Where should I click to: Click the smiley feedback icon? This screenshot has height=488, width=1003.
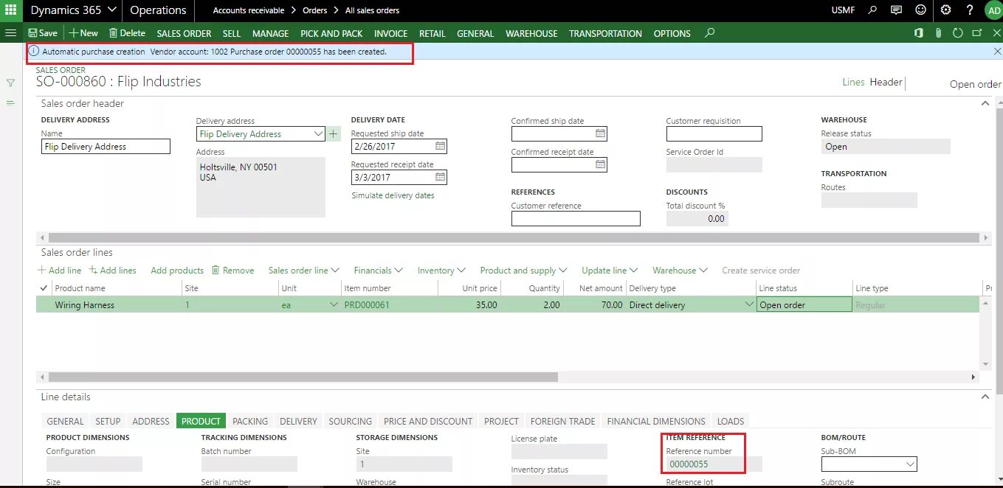(x=920, y=10)
